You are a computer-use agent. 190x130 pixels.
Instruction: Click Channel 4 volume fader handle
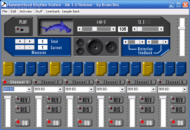101,97
